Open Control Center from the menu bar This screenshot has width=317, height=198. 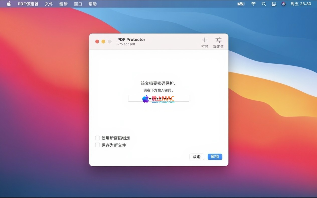pyautogui.click(x=274, y=4)
